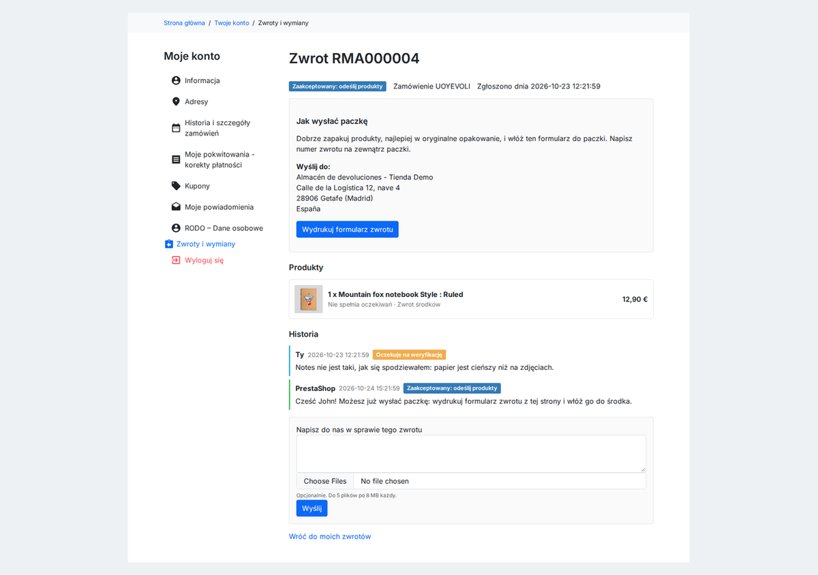Click the RODO personal data icon
The width and height of the screenshot is (818, 575).
coord(176,228)
